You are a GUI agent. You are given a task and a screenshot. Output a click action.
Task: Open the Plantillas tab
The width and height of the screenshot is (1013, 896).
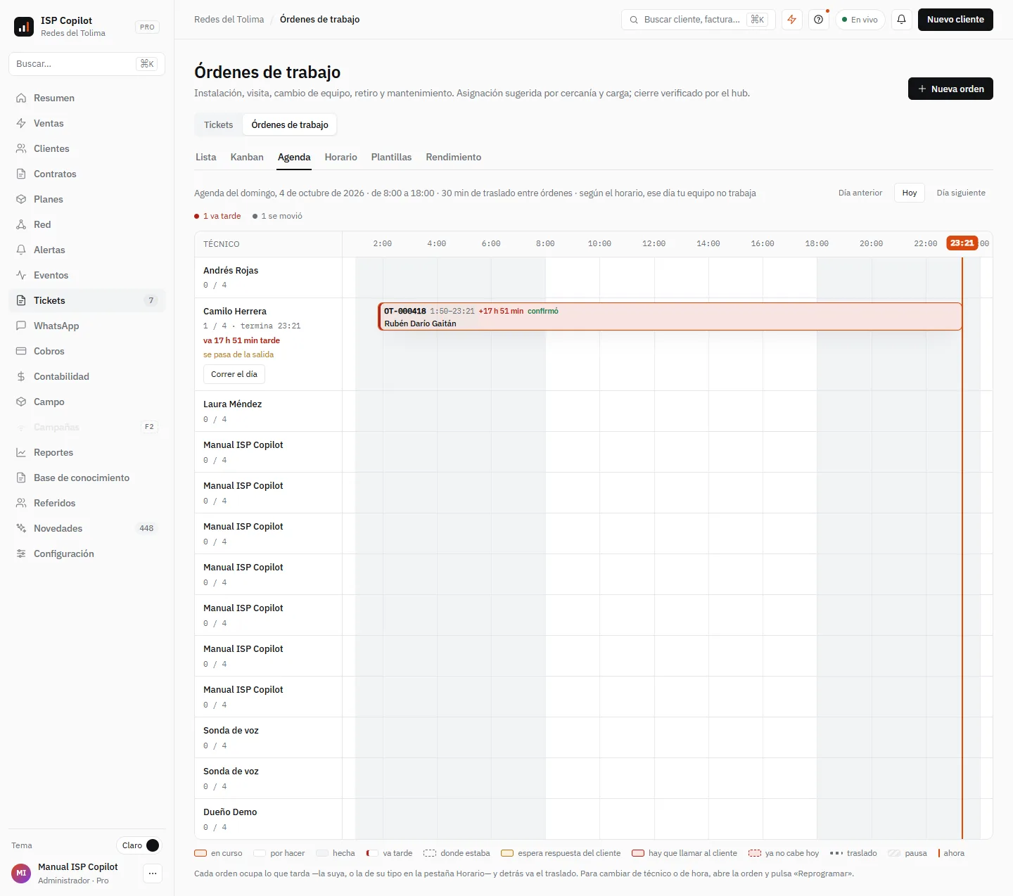pyautogui.click(x=391, y=157)
